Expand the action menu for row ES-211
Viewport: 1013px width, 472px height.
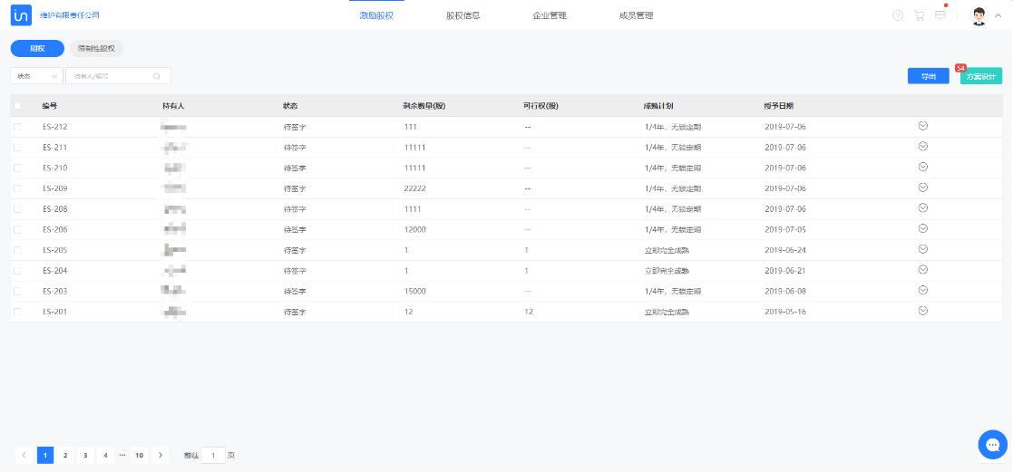pyautogui.click(x=923, y=147)
